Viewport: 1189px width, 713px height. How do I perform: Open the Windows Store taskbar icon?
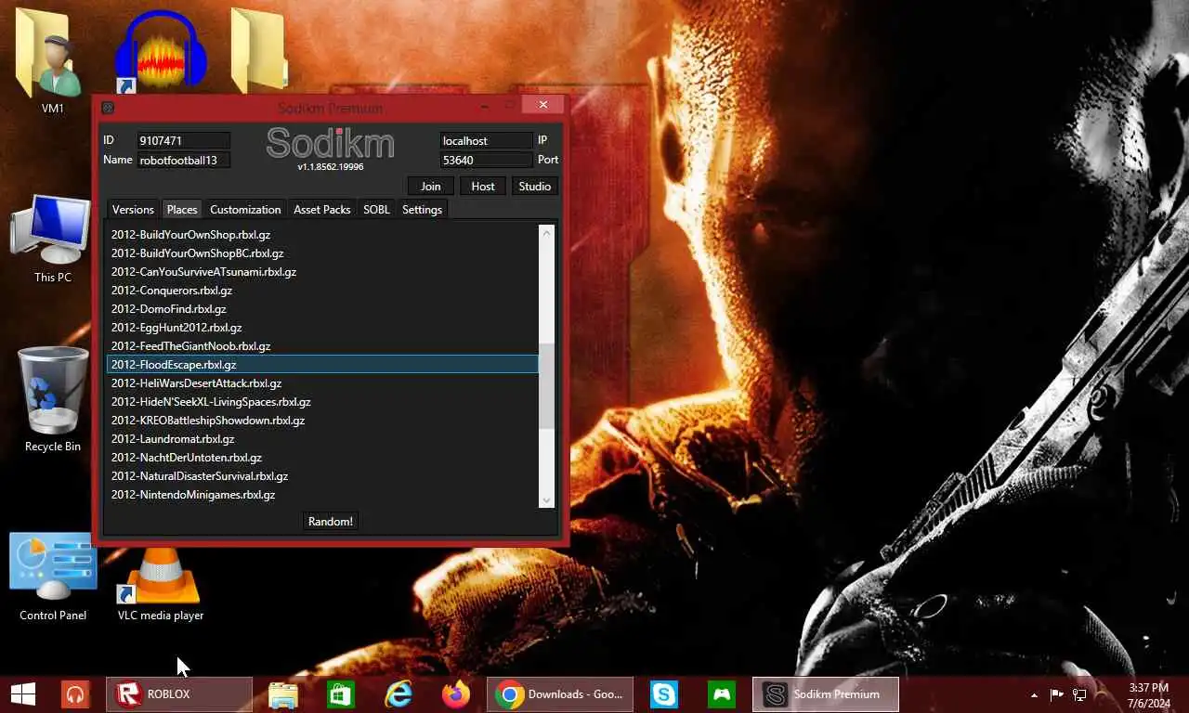pos(340,694)
